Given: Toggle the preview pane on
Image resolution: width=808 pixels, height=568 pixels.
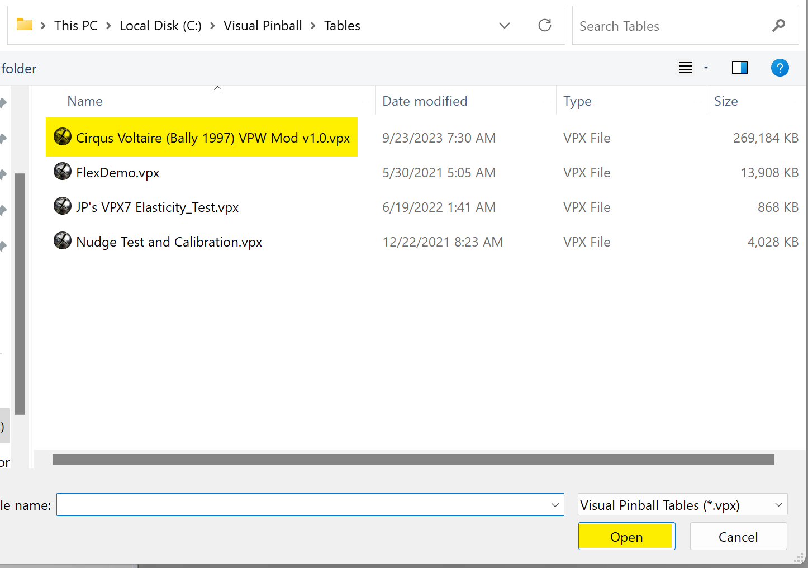Looking at the screenshot, I should tap(739, 67).
